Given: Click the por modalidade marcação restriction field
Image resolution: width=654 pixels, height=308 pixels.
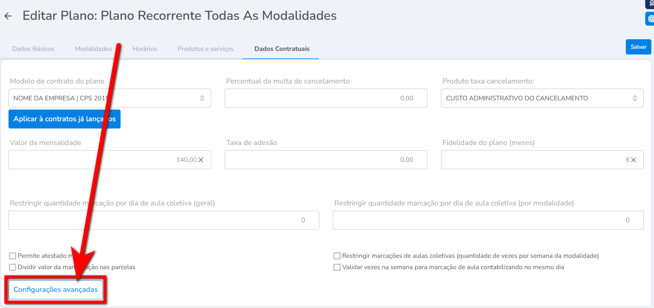Looking at the screenshot, I should pos(488,220).
